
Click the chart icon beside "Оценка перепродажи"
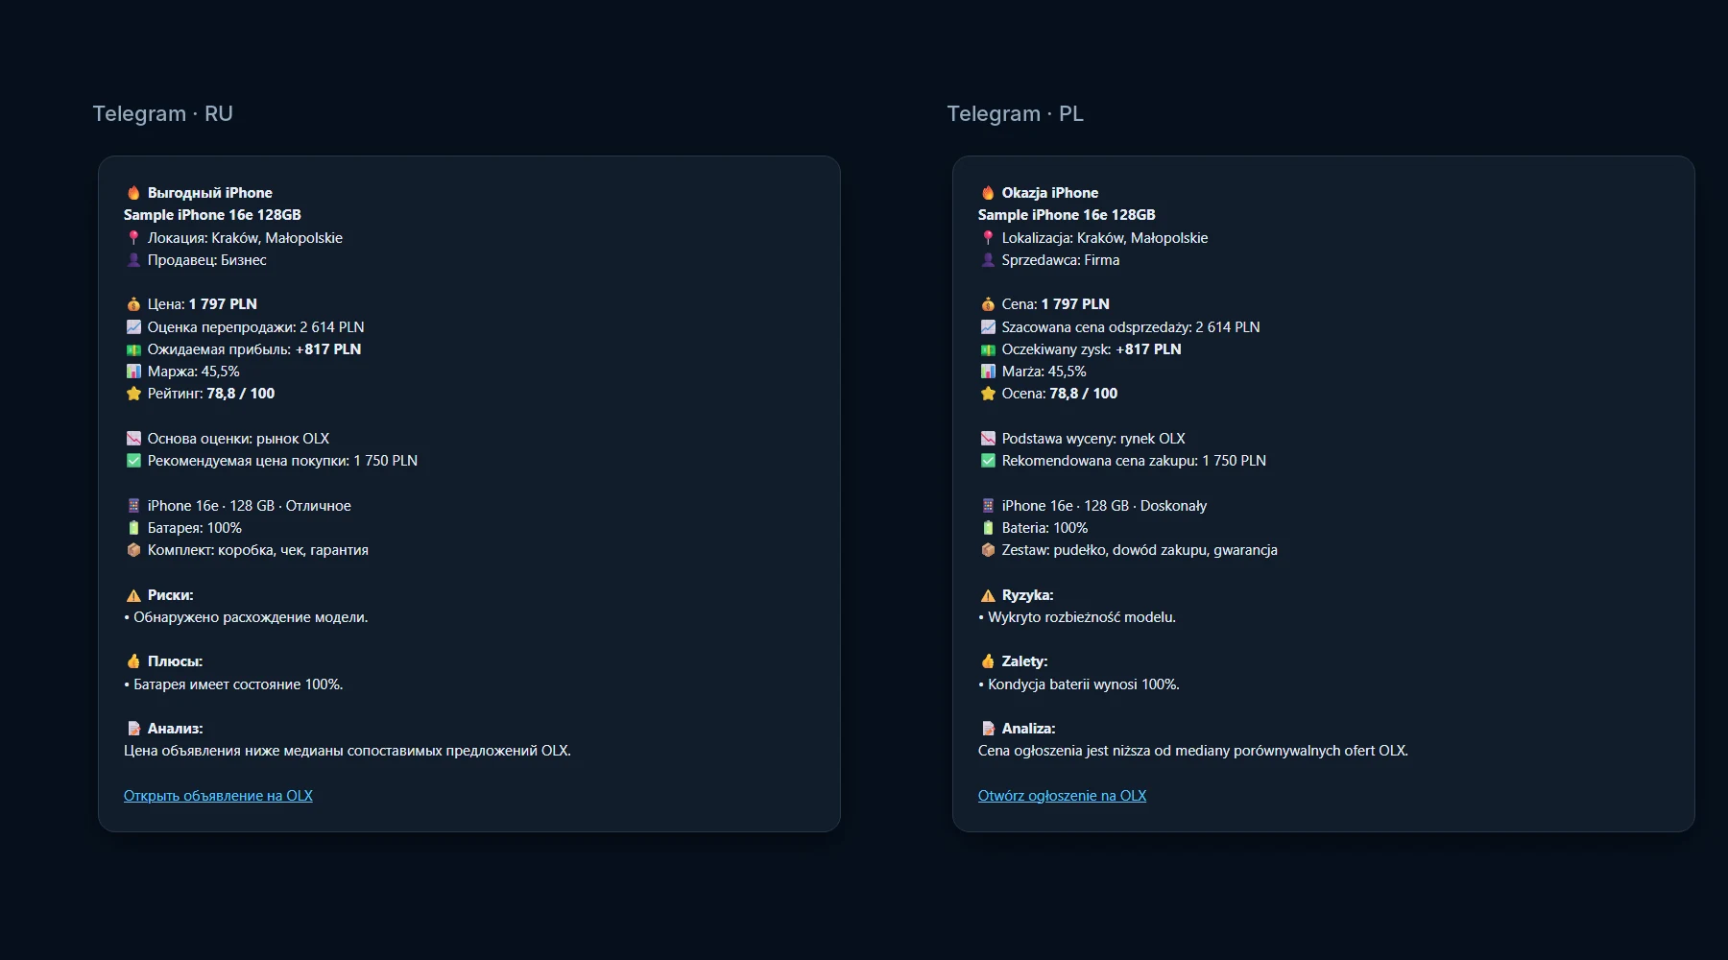click(133, 327)
